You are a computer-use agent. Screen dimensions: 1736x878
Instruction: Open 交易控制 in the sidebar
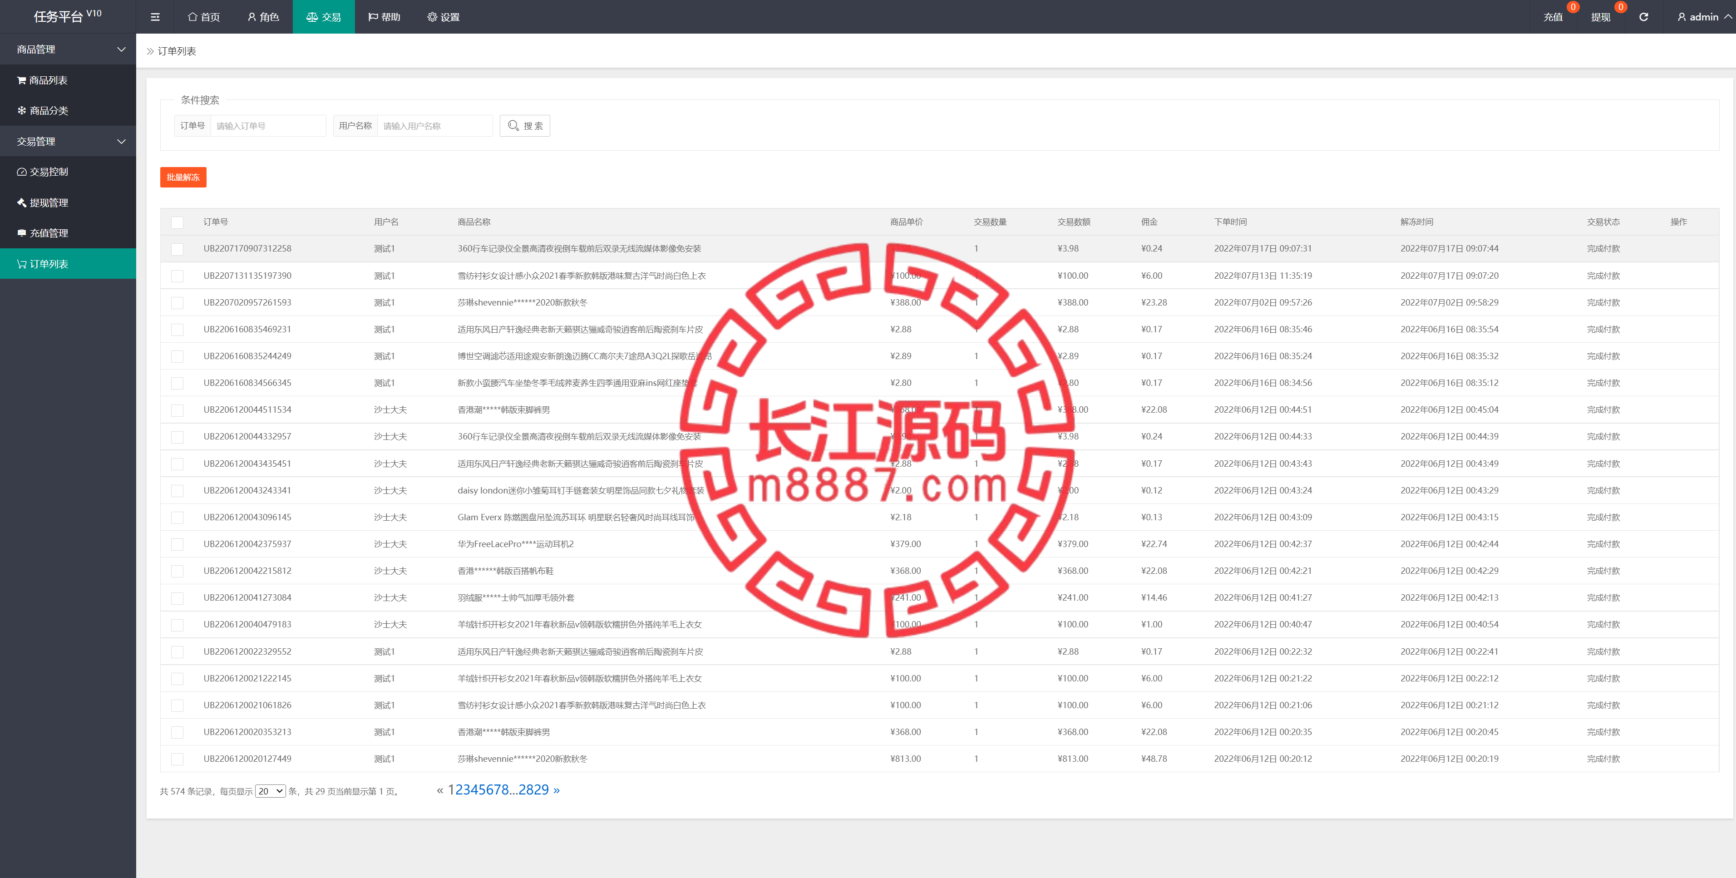coord(68,172)
